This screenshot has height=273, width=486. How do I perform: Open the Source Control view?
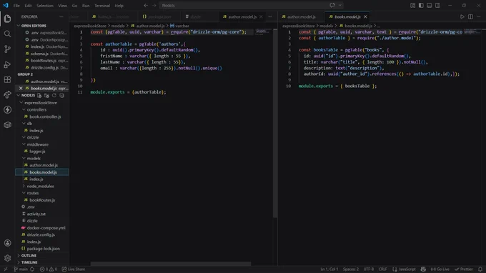click(x=7, y=49)
